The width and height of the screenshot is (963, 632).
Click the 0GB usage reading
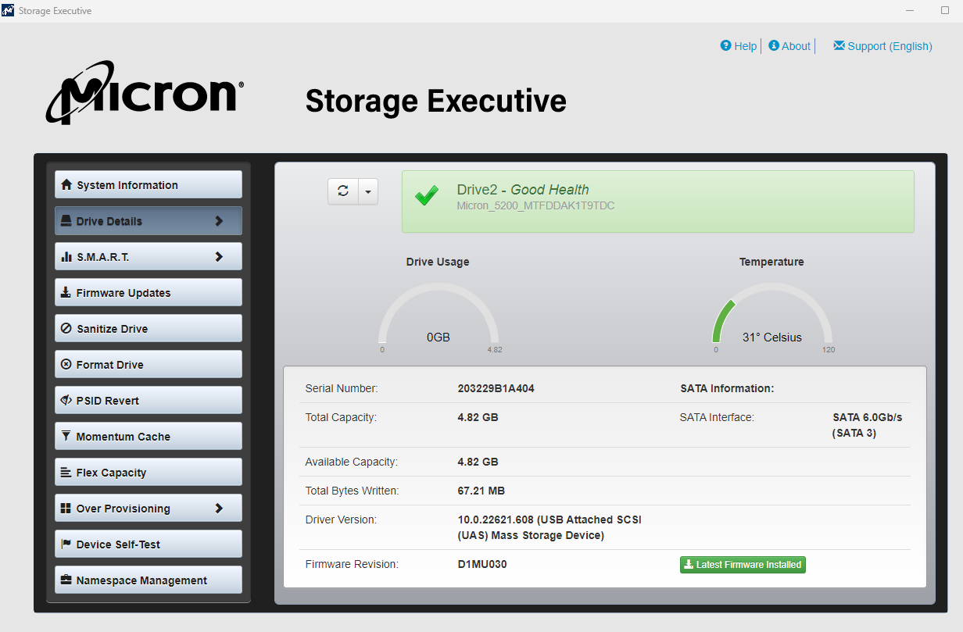coord(439,337)
